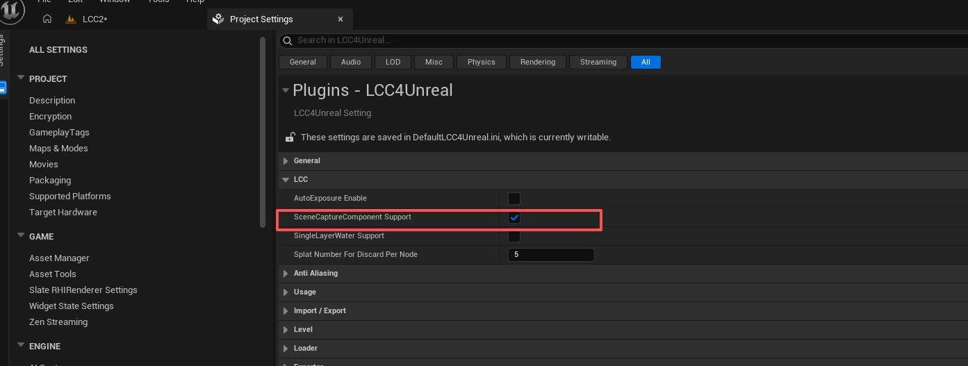Close the Project Settings tab
This screenshot has width=968, height=366.
[340, 19]
